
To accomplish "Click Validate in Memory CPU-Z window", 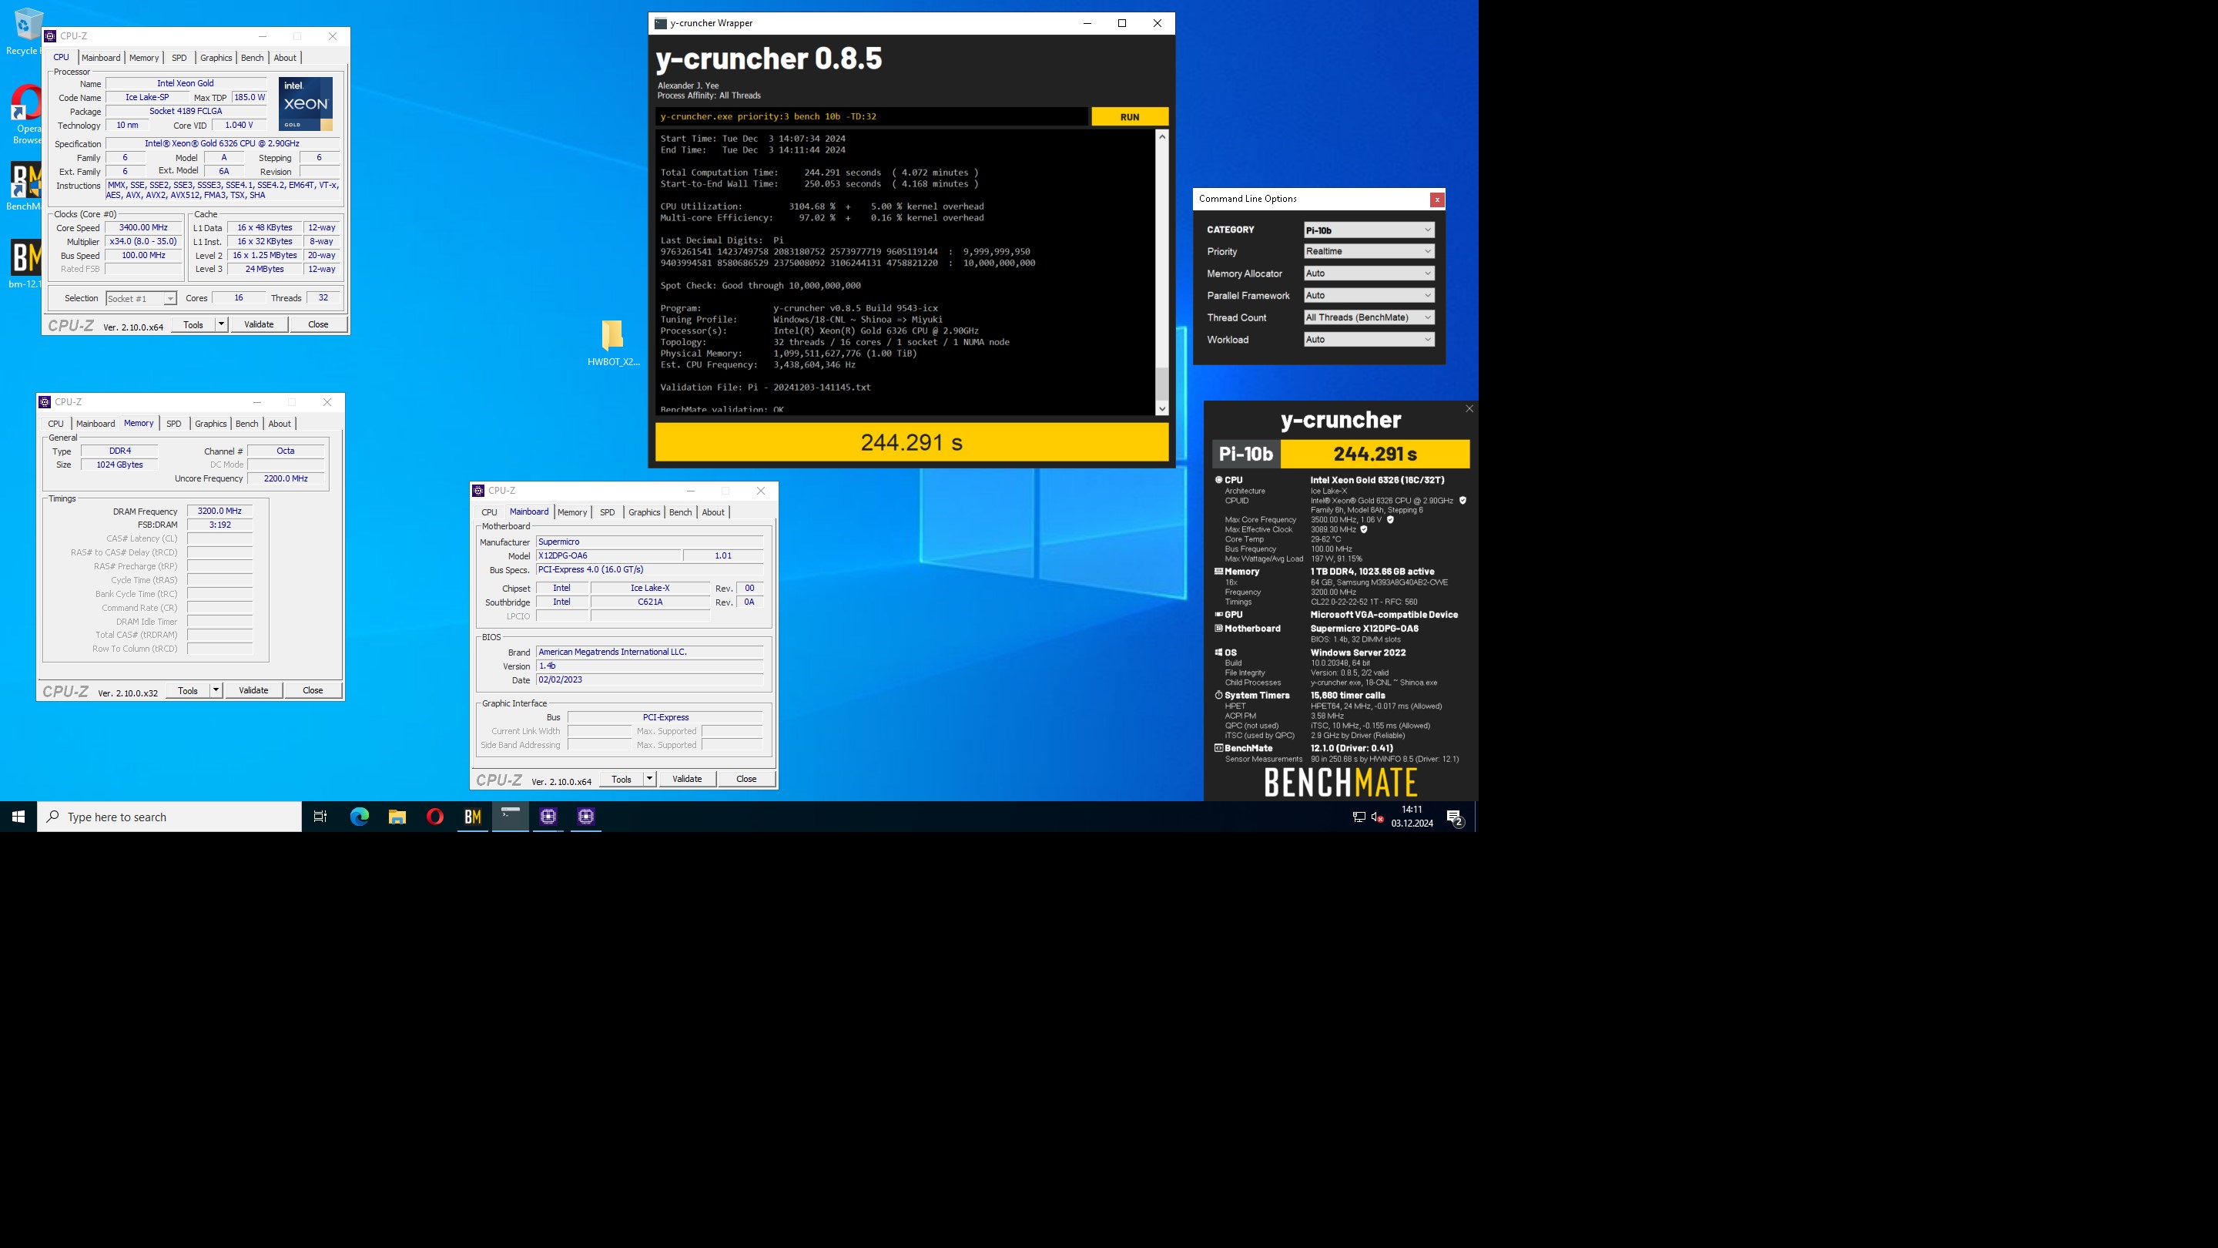I will point(254,691).
